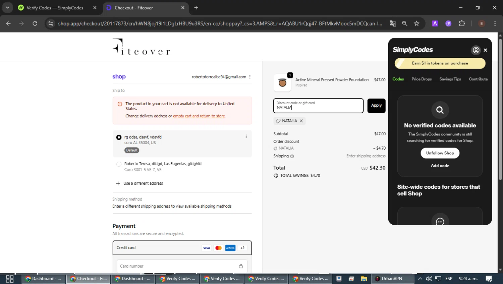The width and height of the screenshot is (503, 284).
Task: Open the Codes tab in SimplyCodes
Action: pos(398,79)
